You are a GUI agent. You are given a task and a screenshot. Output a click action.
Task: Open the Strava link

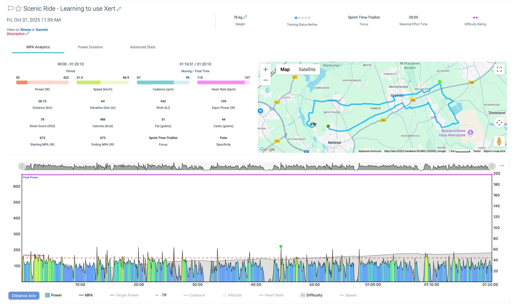[x=25, y=30]
